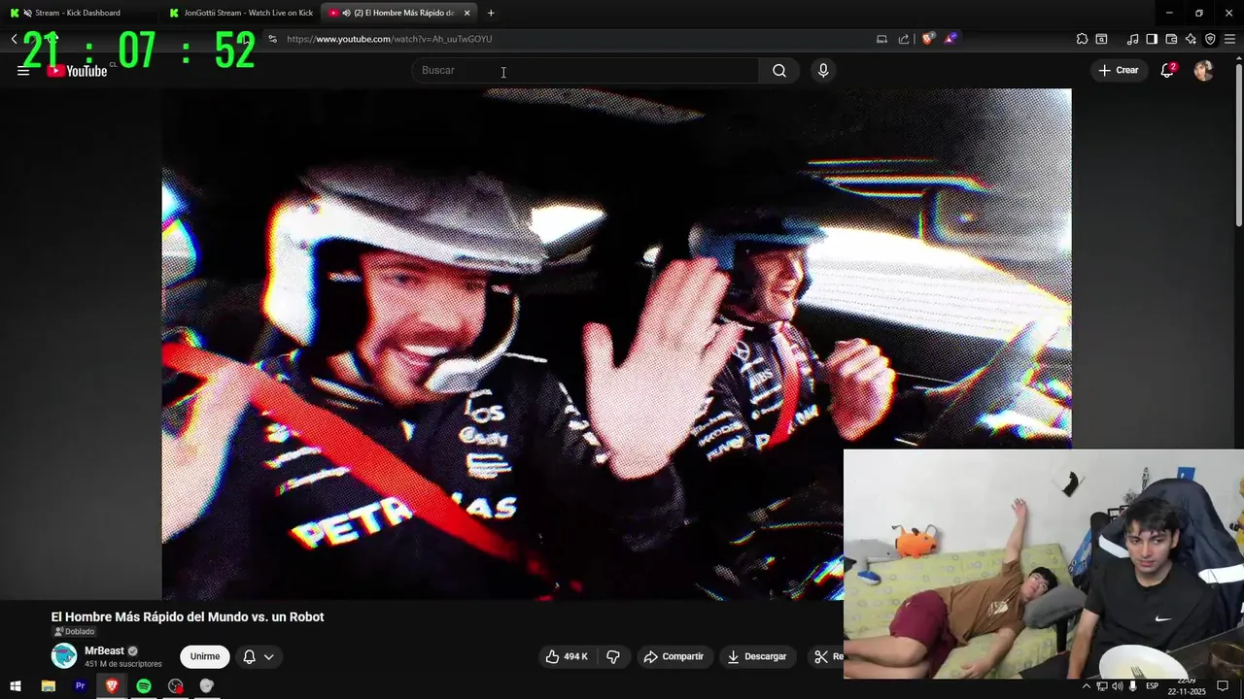Open the OBS icon in the taskbar
This screenshot has height=699, width=1244.
coord(175,685)
